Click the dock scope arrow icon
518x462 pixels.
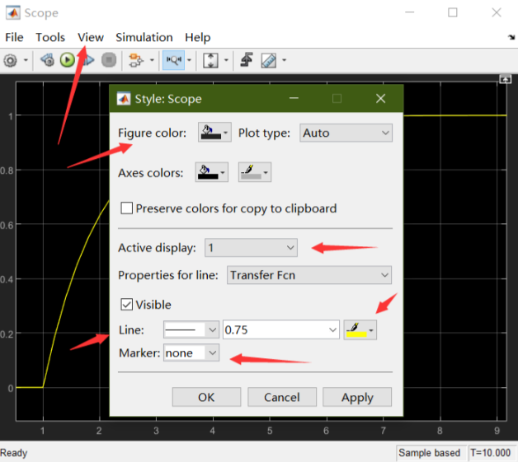511,37
